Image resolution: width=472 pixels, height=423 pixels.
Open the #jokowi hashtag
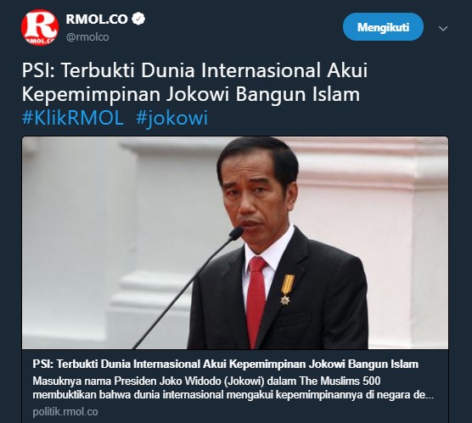tap(171, 118)
